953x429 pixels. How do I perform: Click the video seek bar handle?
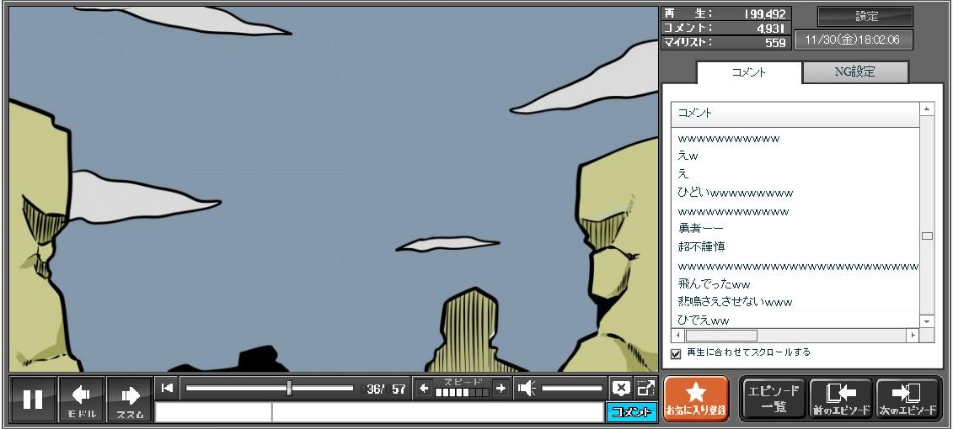tap(289, 388)
